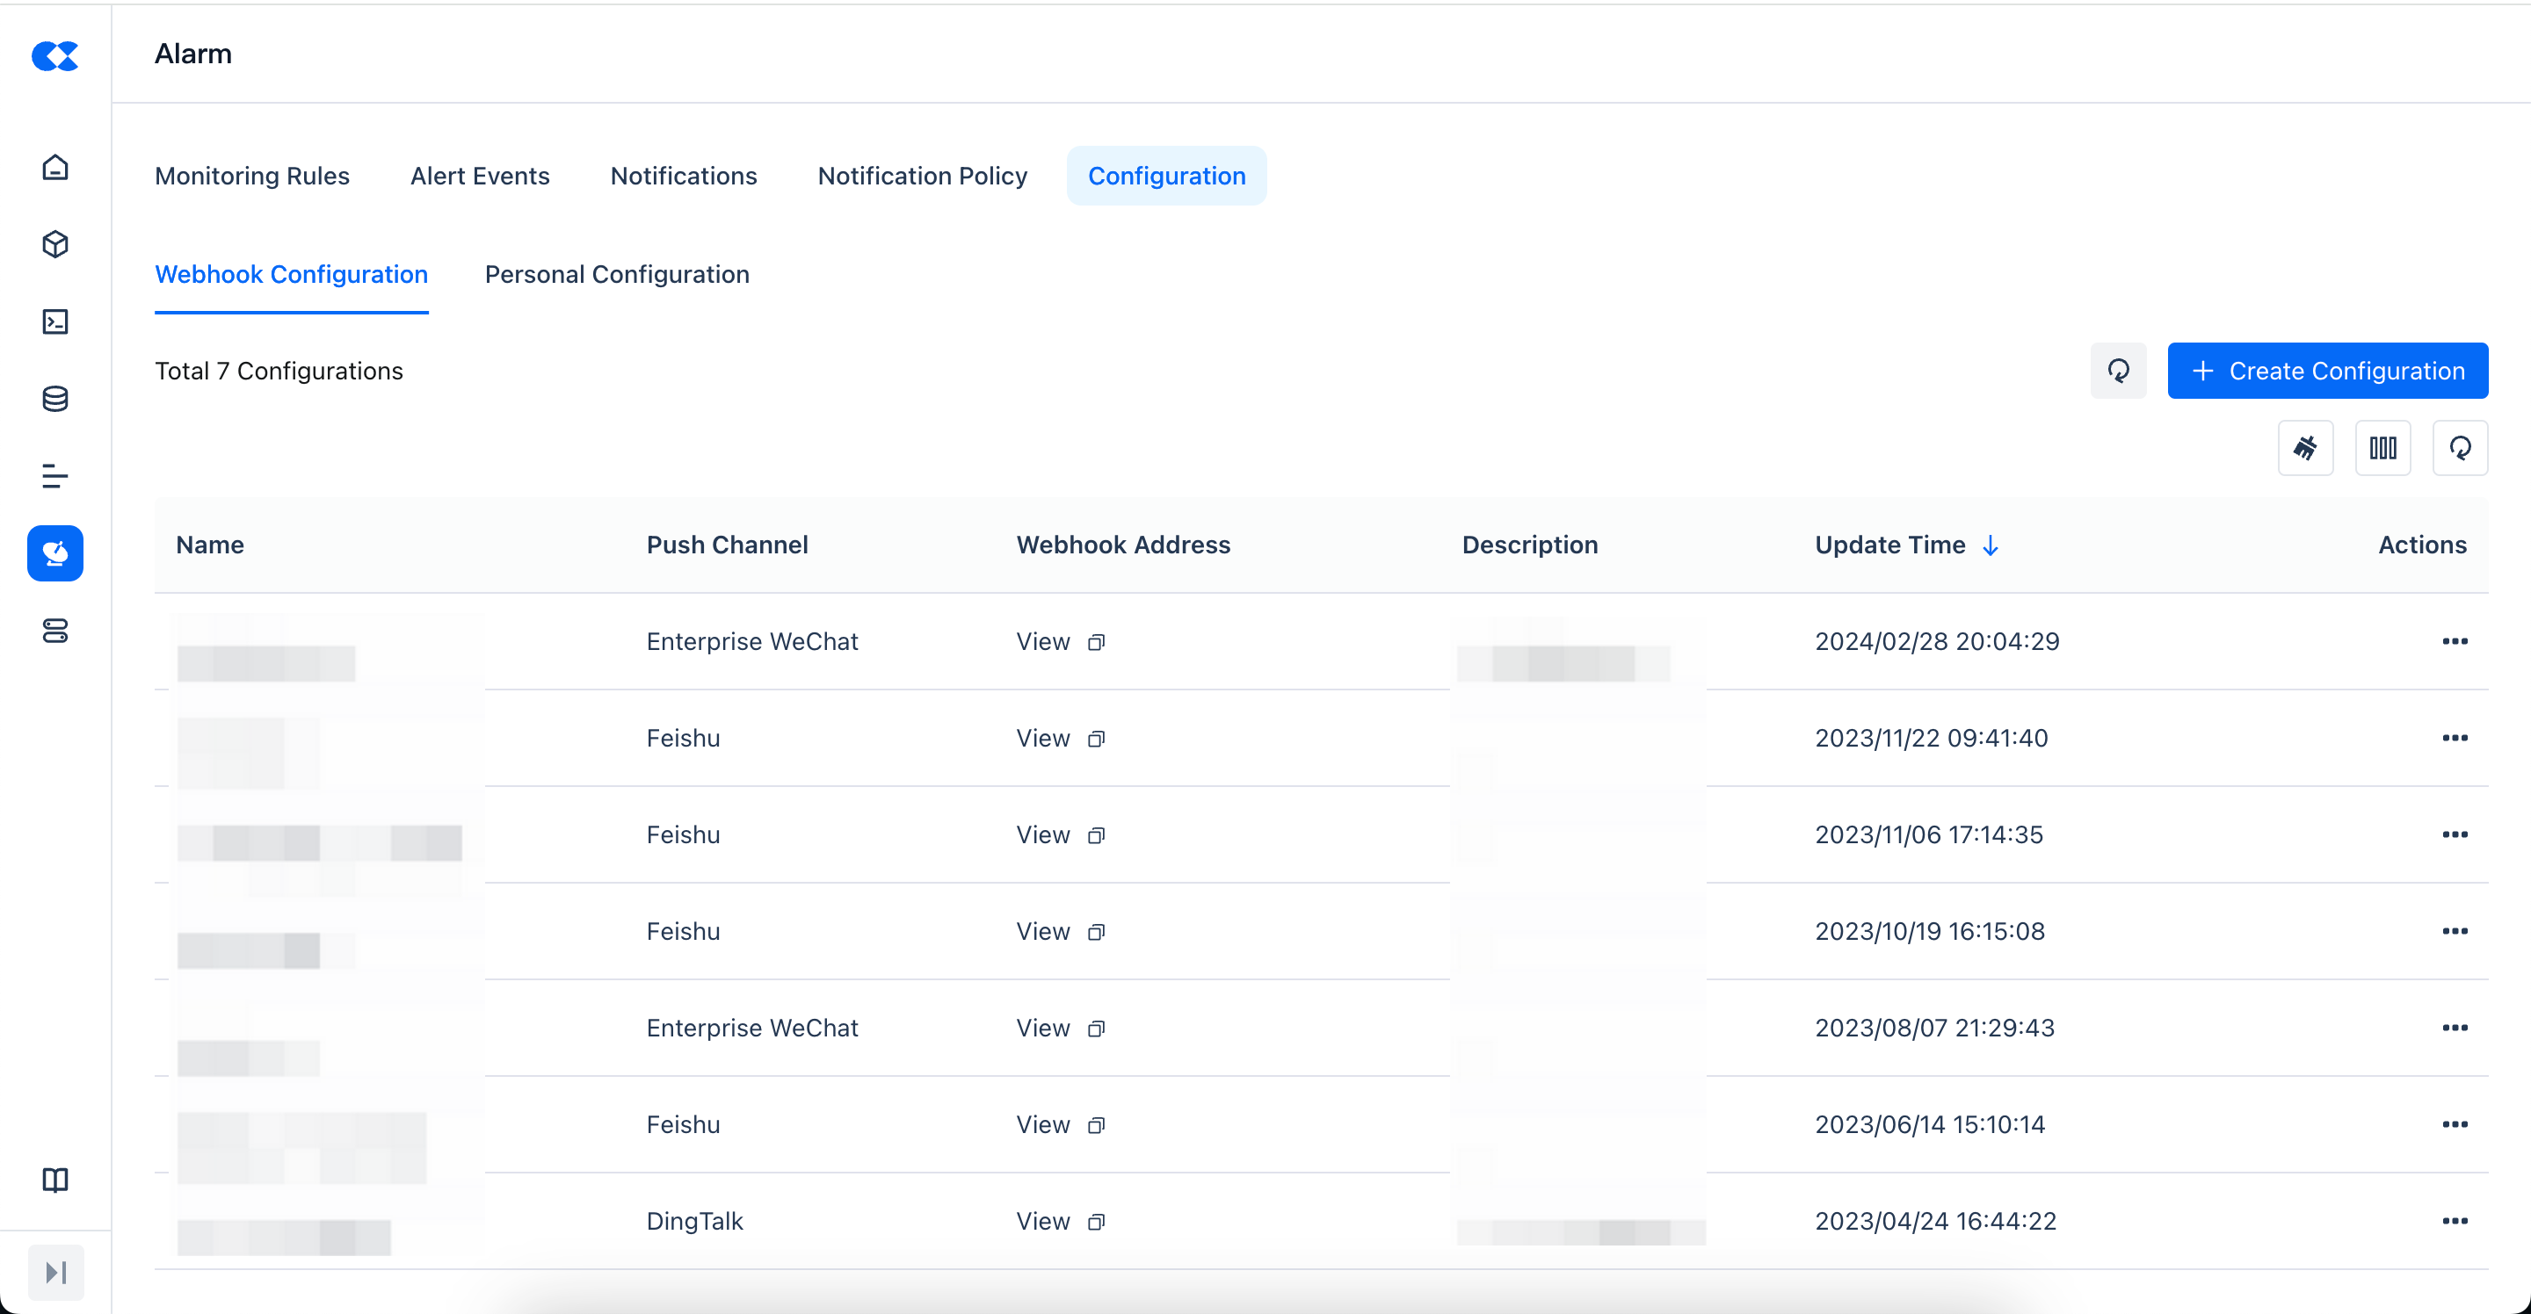Open actions menu for 2023/06/14 row
The width and height of the screenshot is (2531, 1314).
click(x=2455, y=1124)
